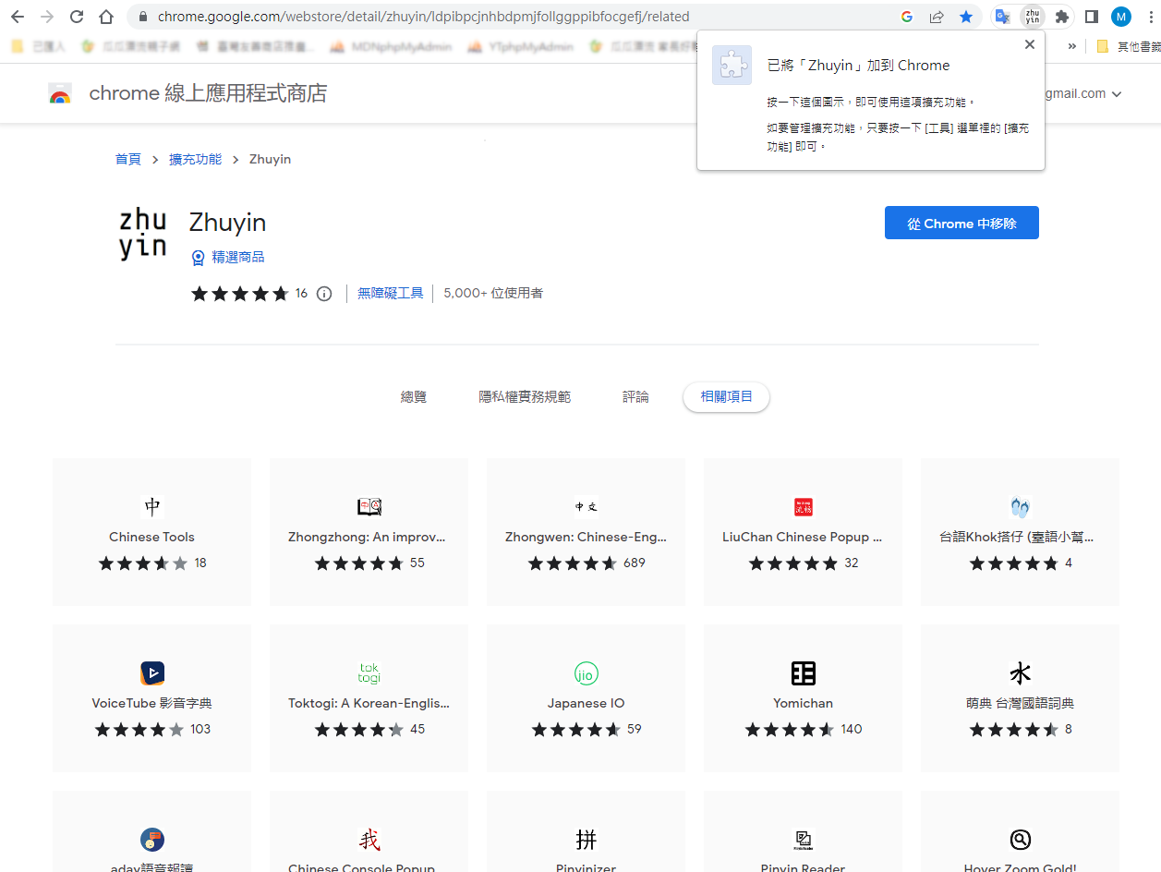
Task: View the 評論 tab
Action: click(x=635, y=397)
